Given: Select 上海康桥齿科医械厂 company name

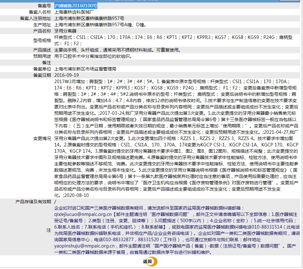Looking at the screenshot, I should pos(74,12).
